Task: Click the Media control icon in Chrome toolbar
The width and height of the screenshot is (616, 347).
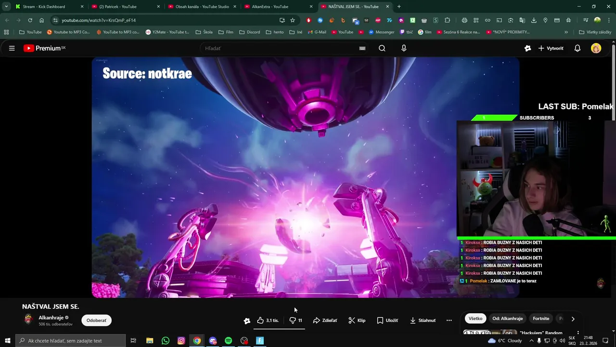Action: pyautogui.click(x=586, y=20)
